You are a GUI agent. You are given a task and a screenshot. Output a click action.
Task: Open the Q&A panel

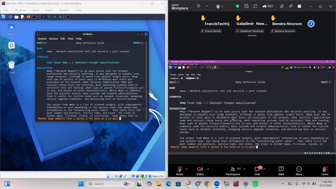click(281, 171)
